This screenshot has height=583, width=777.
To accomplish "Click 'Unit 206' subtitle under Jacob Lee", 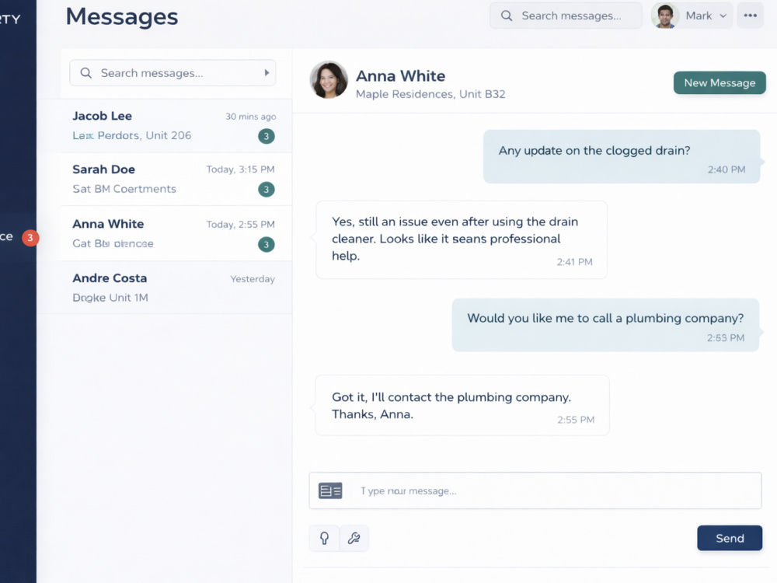I will pos(168,135).
